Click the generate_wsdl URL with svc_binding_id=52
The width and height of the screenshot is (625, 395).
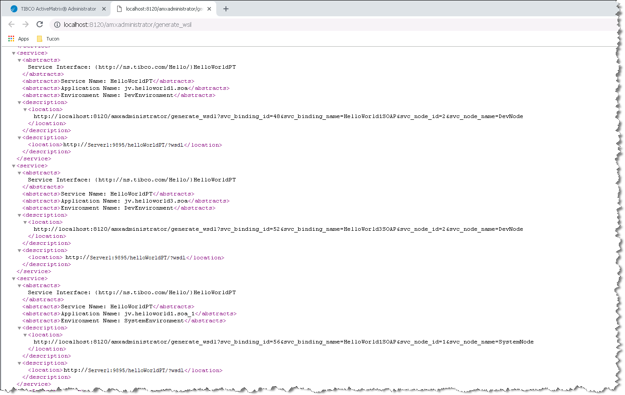tap(278, 229)
